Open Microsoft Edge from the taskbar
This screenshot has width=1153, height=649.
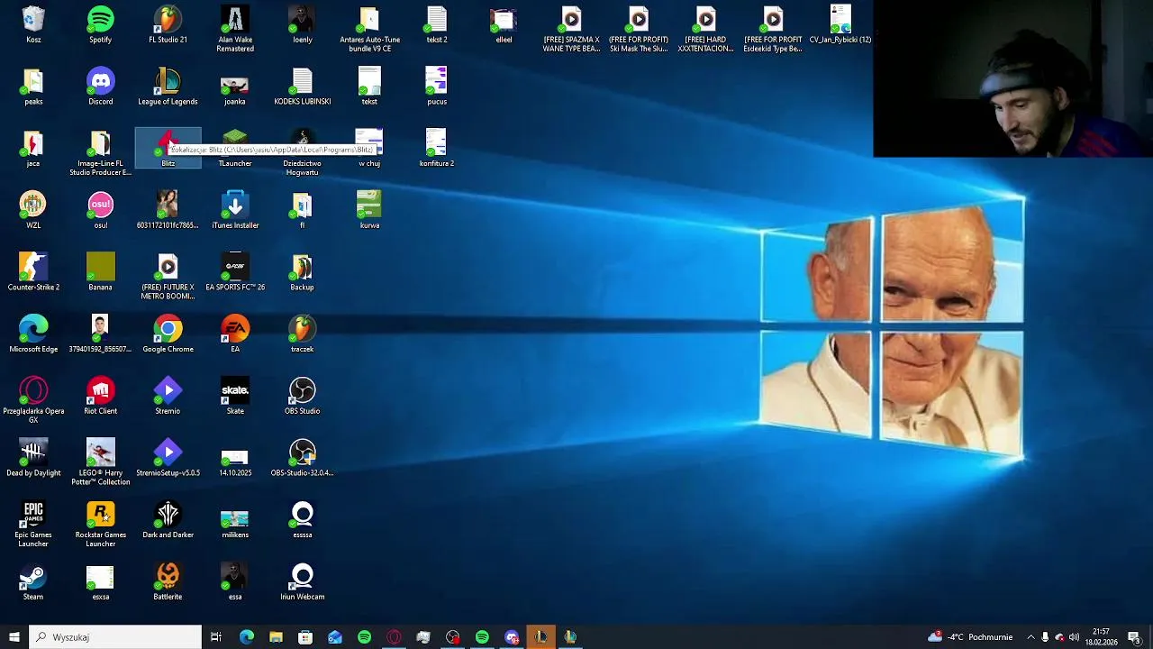(x=246, y=637)
